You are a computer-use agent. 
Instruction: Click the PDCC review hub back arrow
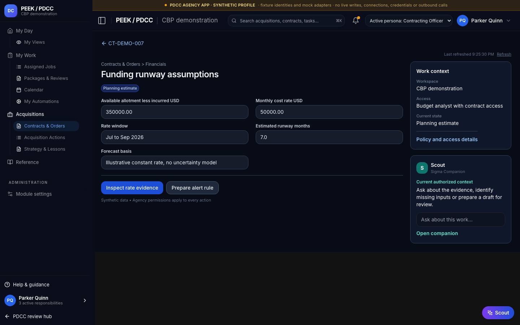click(7, 316)
